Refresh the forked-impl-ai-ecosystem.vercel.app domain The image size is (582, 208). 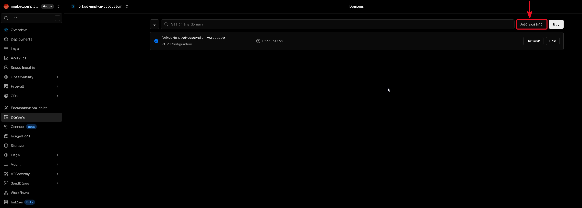[533, 41]
